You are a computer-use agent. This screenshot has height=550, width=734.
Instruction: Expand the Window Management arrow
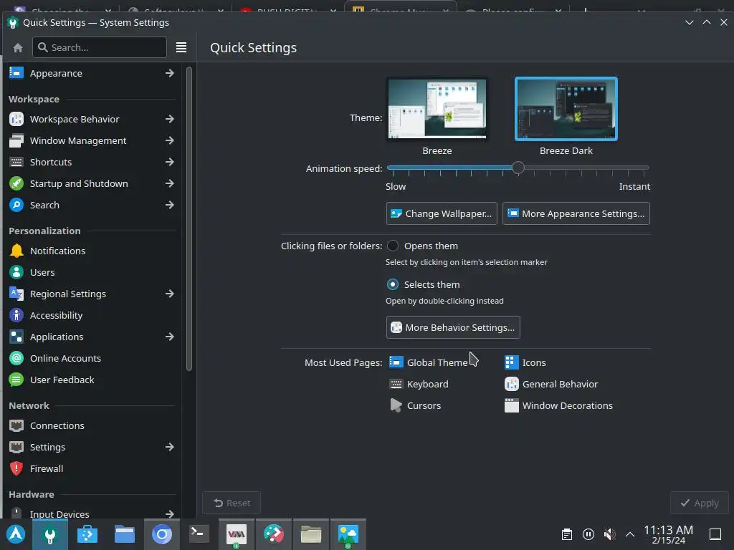tap(169, 141)
